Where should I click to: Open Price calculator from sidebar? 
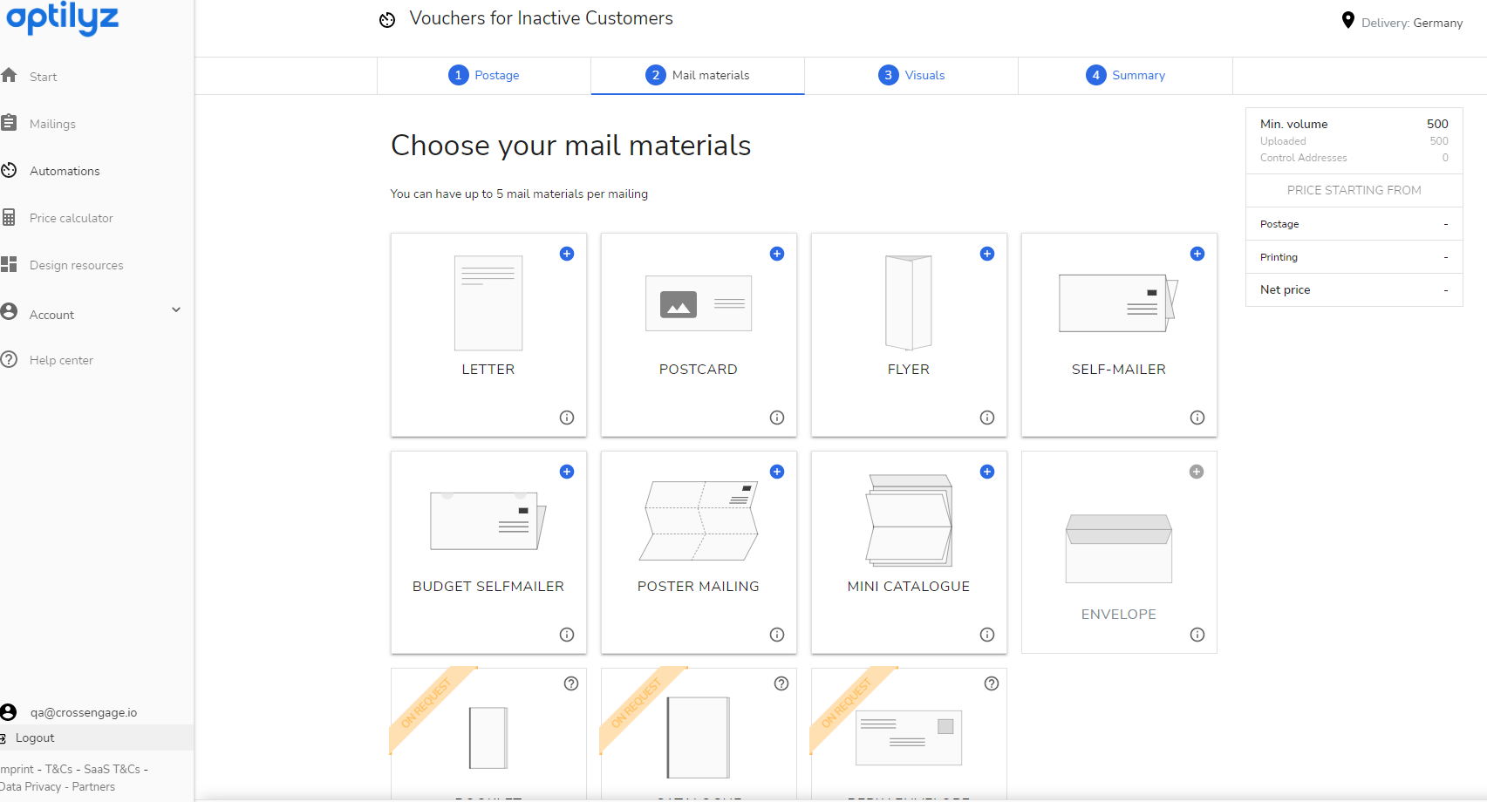click(71, 218)
